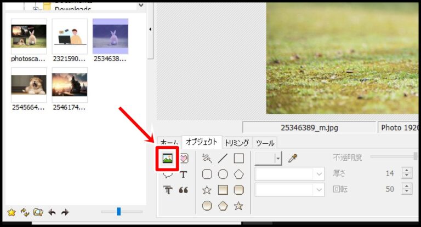Select the 2545664... dog thumbnail
421x227 pixels.
pos(29,85)
